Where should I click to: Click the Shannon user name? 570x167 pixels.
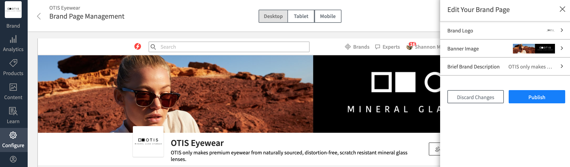click(x=427, y=47)
